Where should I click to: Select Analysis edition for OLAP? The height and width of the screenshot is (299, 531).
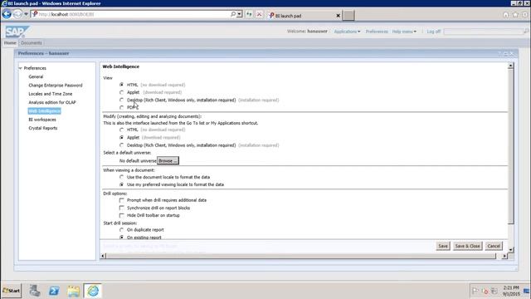point(52,102)
